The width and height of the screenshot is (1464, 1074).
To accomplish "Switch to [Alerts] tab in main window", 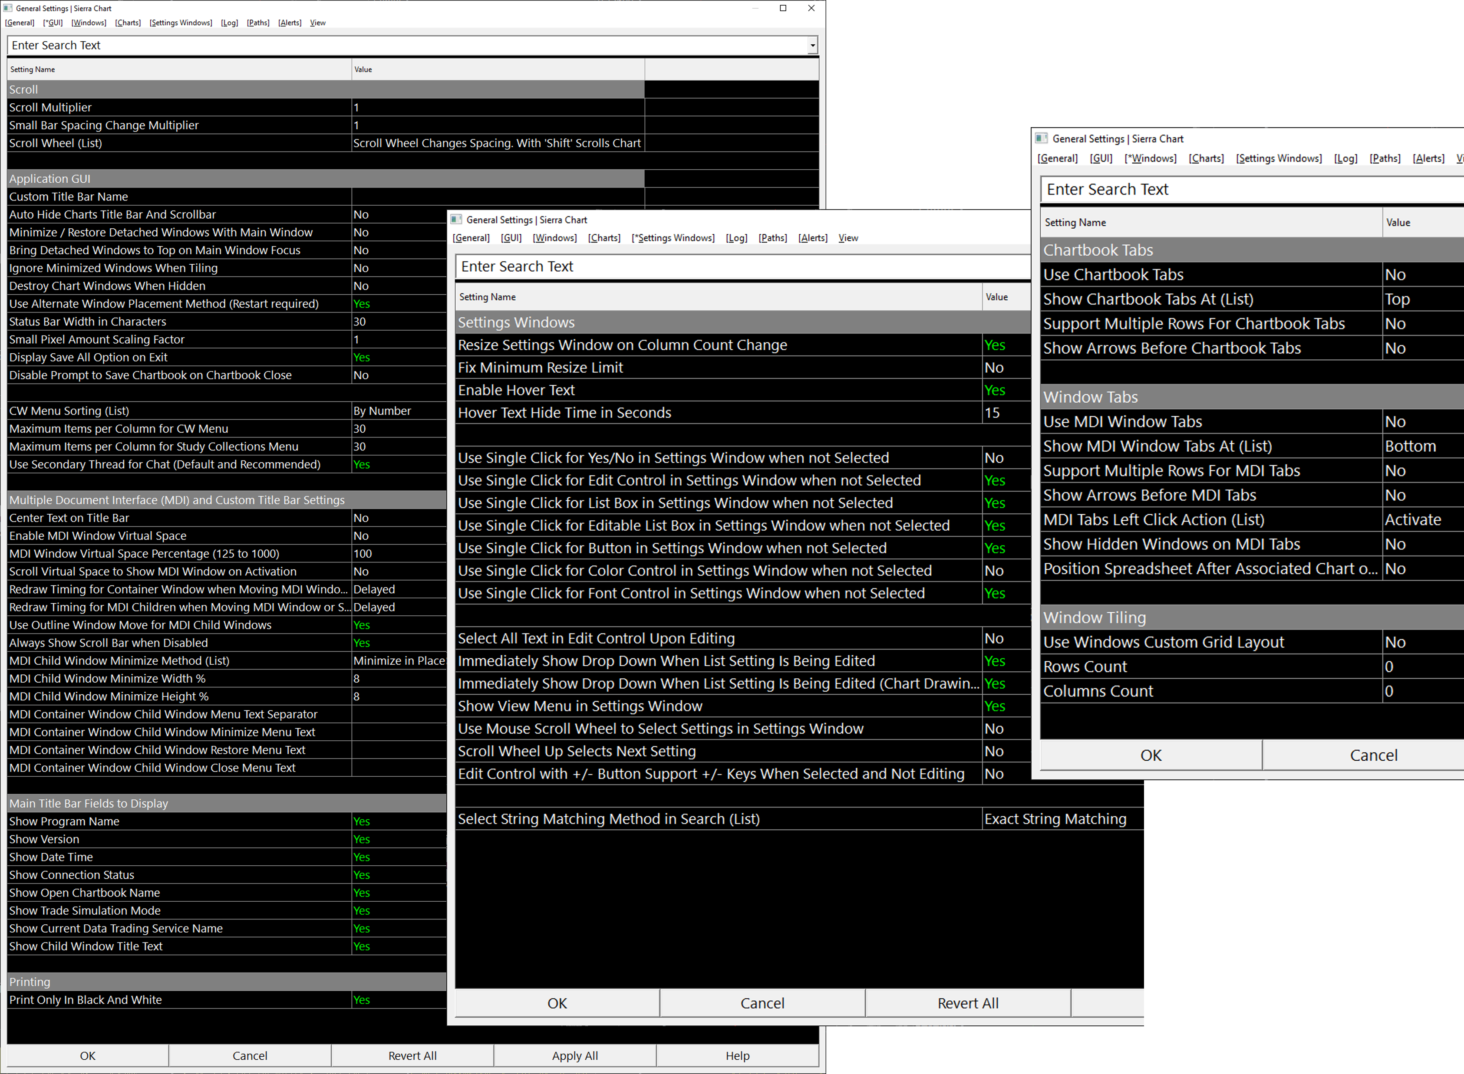I will pos(290,23).
